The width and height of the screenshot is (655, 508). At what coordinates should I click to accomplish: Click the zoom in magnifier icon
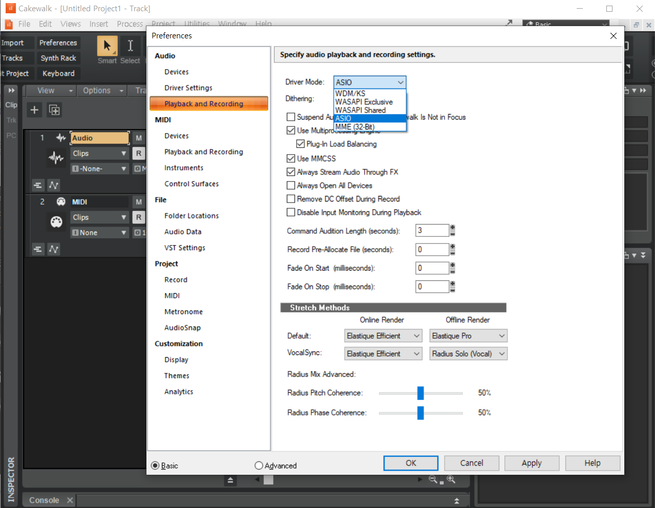coord(451,479)
